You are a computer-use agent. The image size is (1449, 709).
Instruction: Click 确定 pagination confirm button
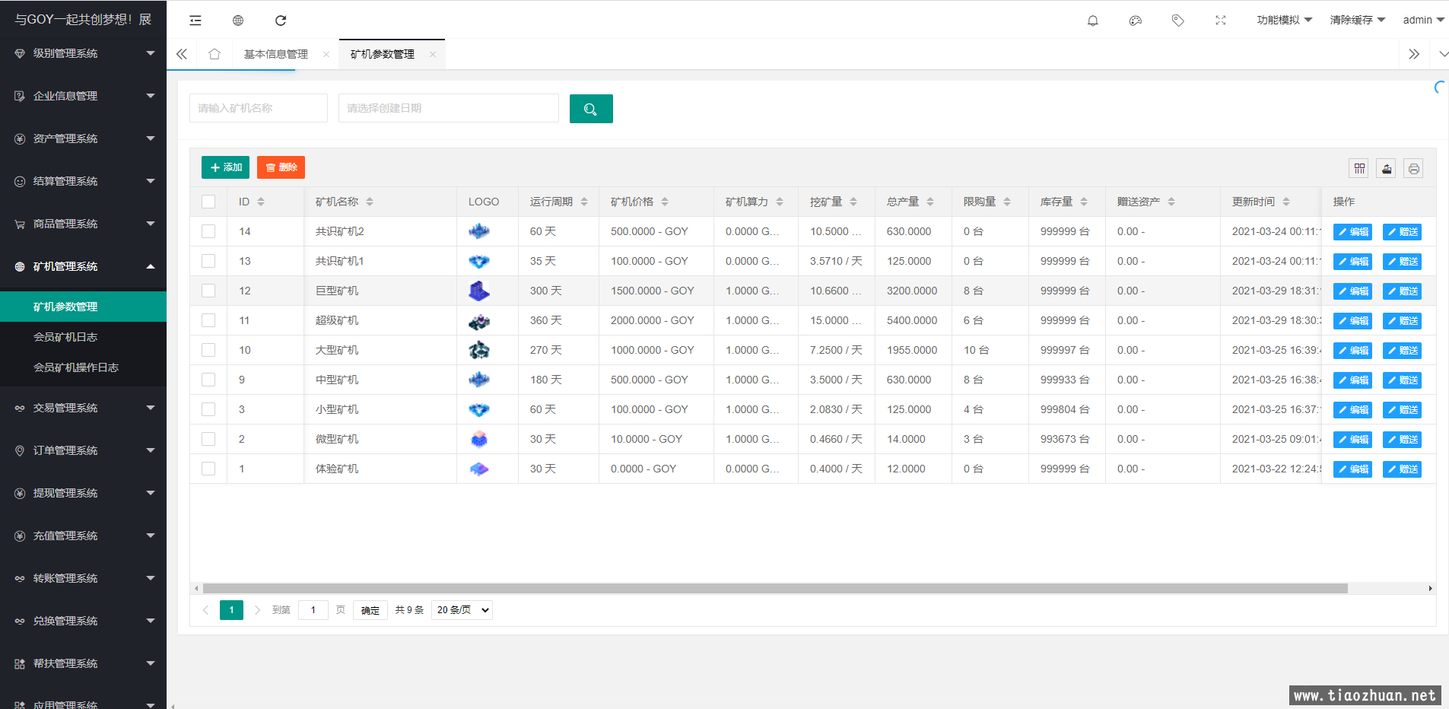[370, 610]
